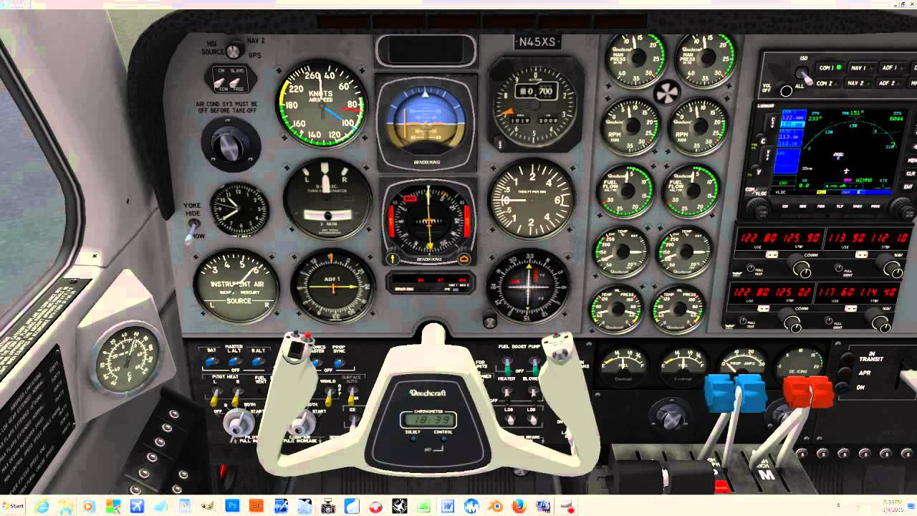The width and height of the screenshot is (917, 516).
Task: Click the vertical speed indicator
Action: pyautogui.click(x=532, y=199)
